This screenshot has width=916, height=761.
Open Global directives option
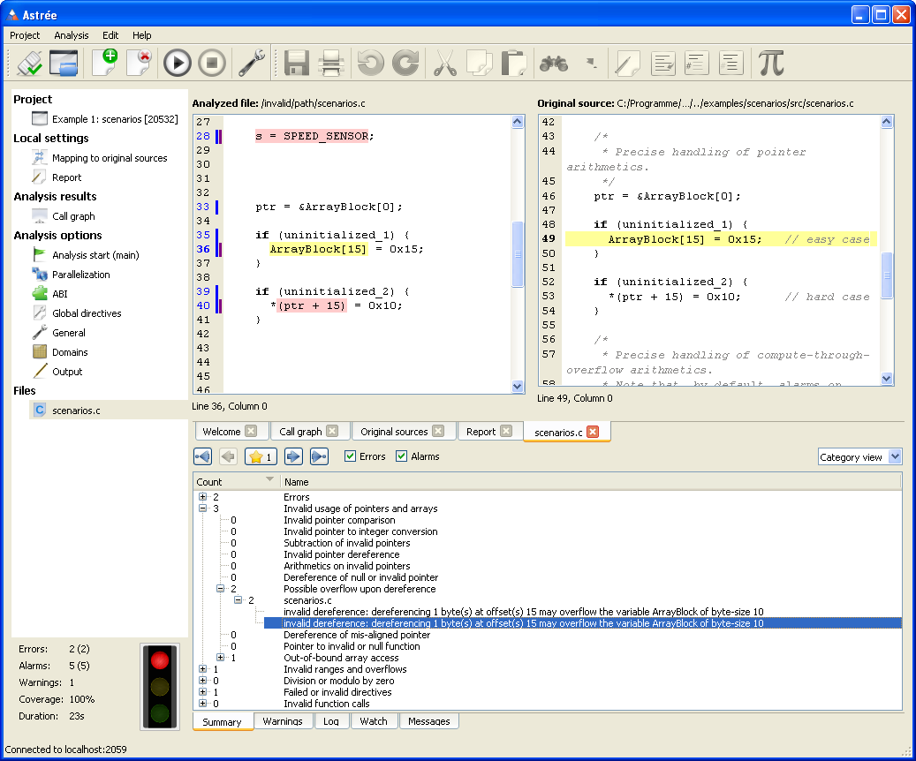[x=87, y=313]
